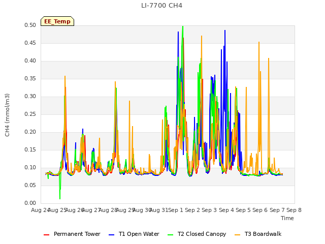Image resolution: width=325 pixels, height=244 pixels.
Task: Click the 0.05 y-axis tick label
Action: point(30,185)
